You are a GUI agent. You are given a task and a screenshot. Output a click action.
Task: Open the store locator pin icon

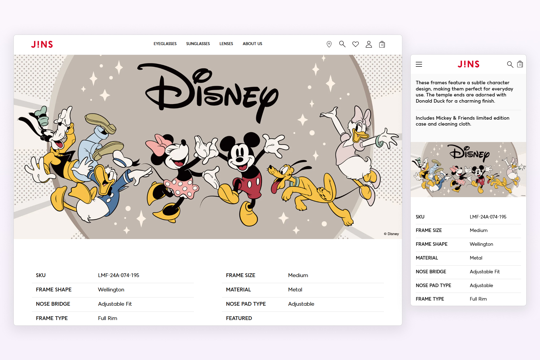click(x=329, y=44)
